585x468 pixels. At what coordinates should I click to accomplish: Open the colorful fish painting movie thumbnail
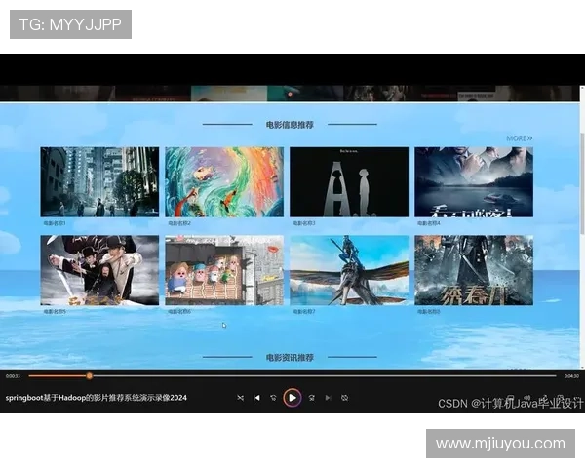[224, 181]
